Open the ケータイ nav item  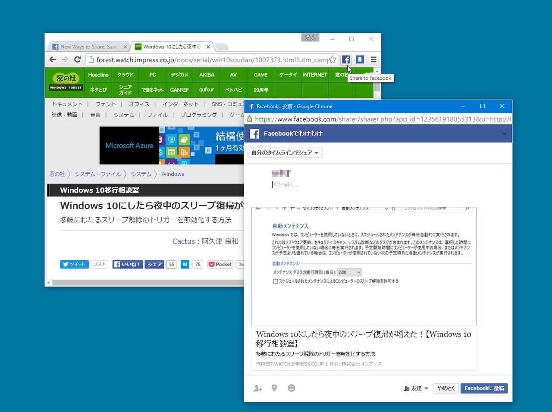[x=288, y=75]
